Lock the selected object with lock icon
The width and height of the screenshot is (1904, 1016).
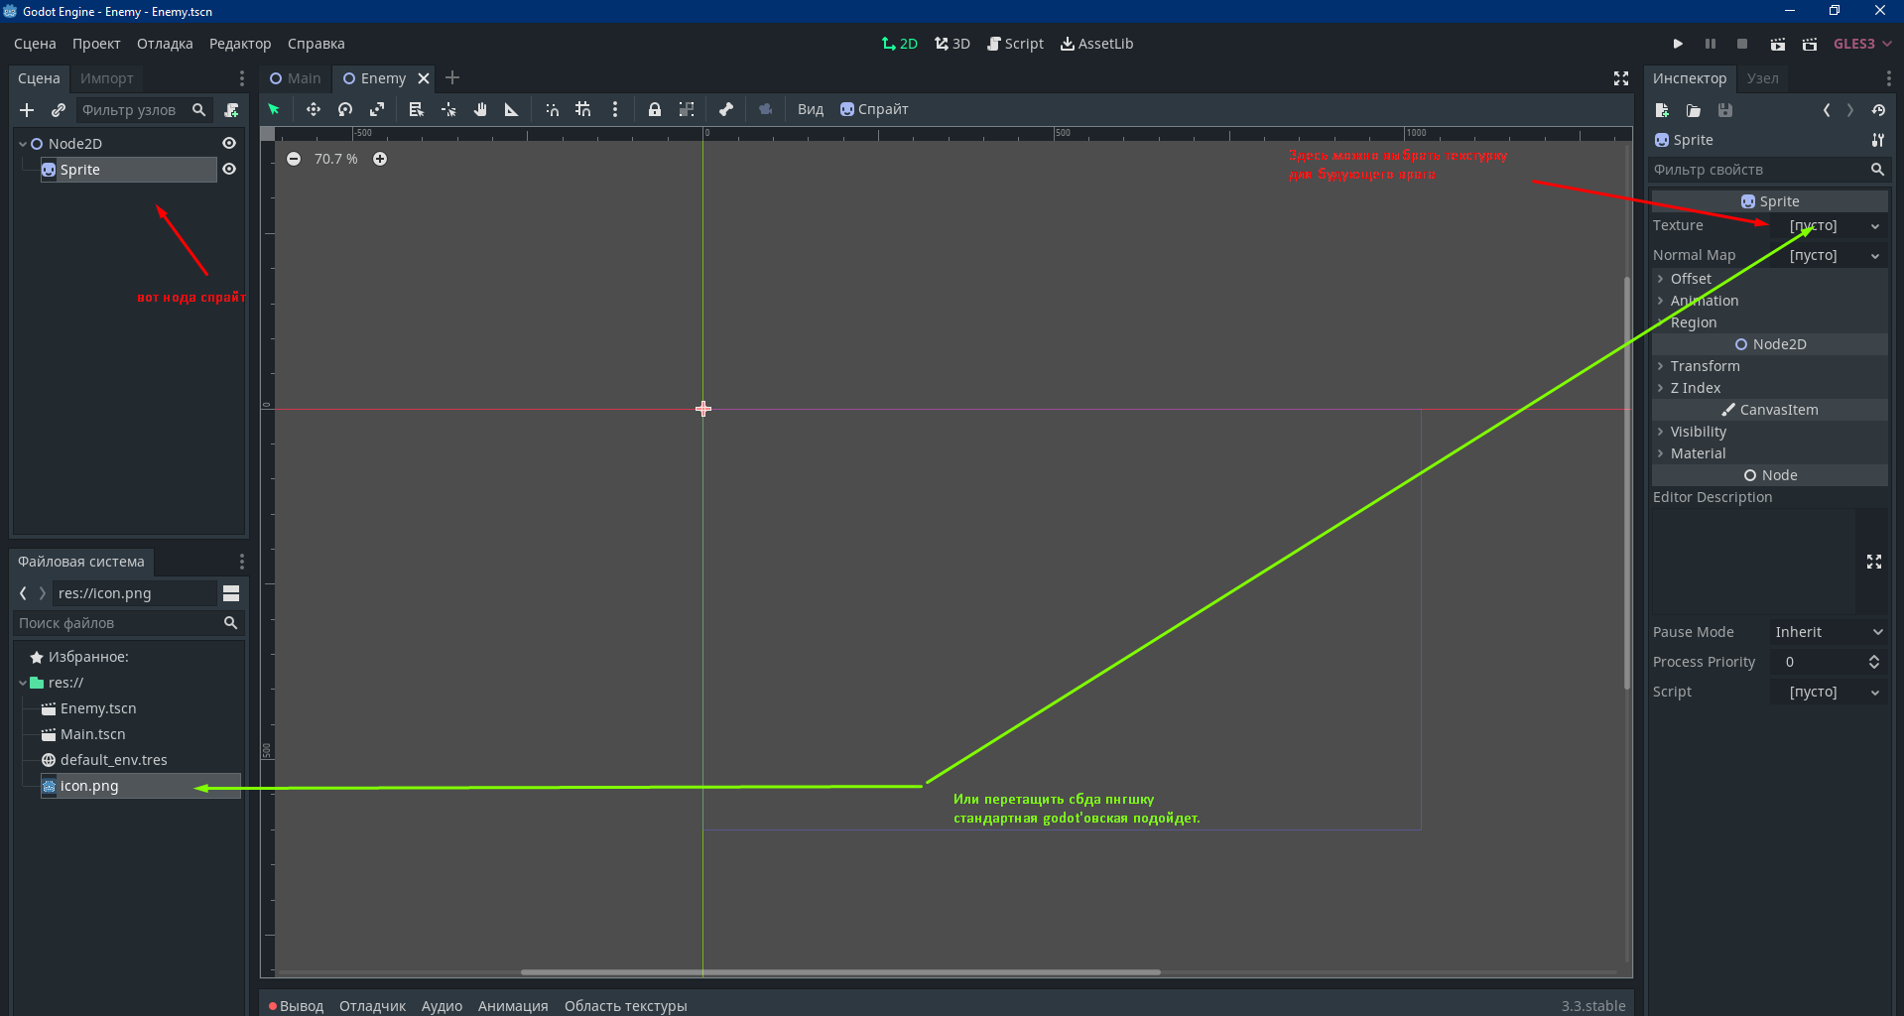point(655,109)
